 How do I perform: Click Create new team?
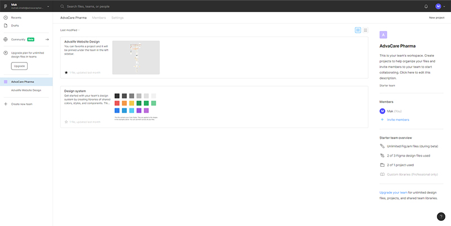(21, 104)
